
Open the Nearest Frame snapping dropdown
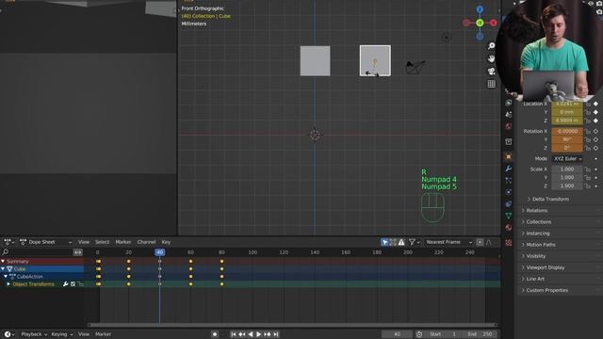[x=448, y=242]
